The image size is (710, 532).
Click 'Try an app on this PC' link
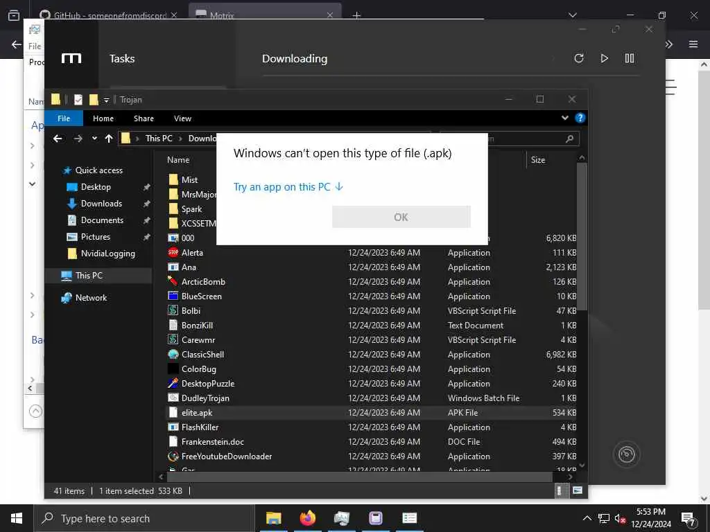288,187
